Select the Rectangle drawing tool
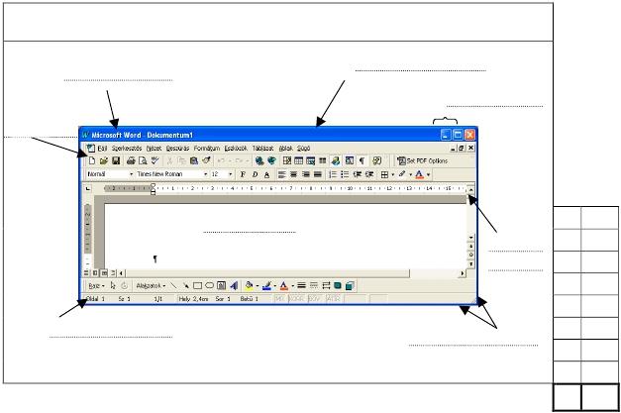Viewport: 621px width, 413px height. coord(198,285)
